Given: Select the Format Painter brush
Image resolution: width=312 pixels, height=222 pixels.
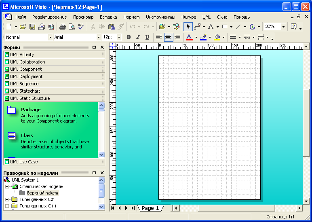Looking at the screenshot, I should point(120,27).
